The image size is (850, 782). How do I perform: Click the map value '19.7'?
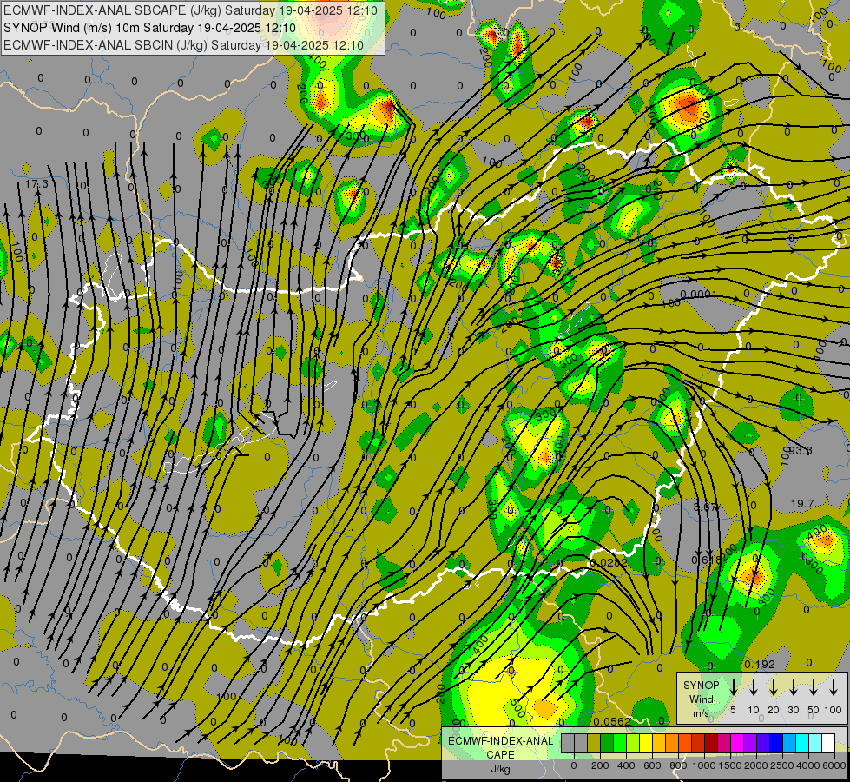coord(801,504)
